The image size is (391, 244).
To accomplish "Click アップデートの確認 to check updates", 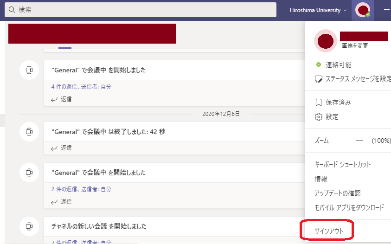I will (337, 193).
